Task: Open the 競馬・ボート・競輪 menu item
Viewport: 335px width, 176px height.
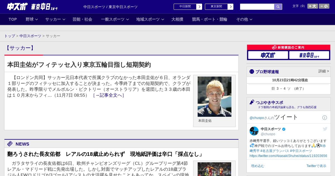Action: tap(210, 19)
